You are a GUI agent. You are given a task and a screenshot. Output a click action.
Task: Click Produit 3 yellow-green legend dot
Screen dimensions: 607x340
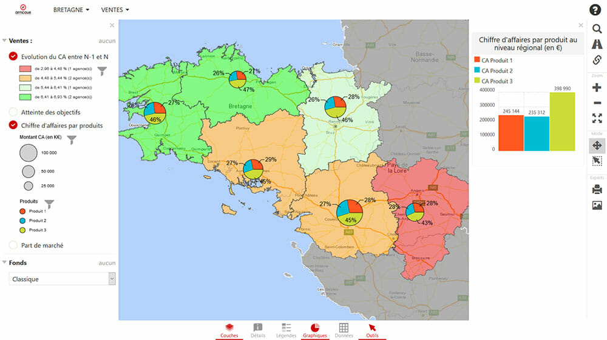pos(22,230)
